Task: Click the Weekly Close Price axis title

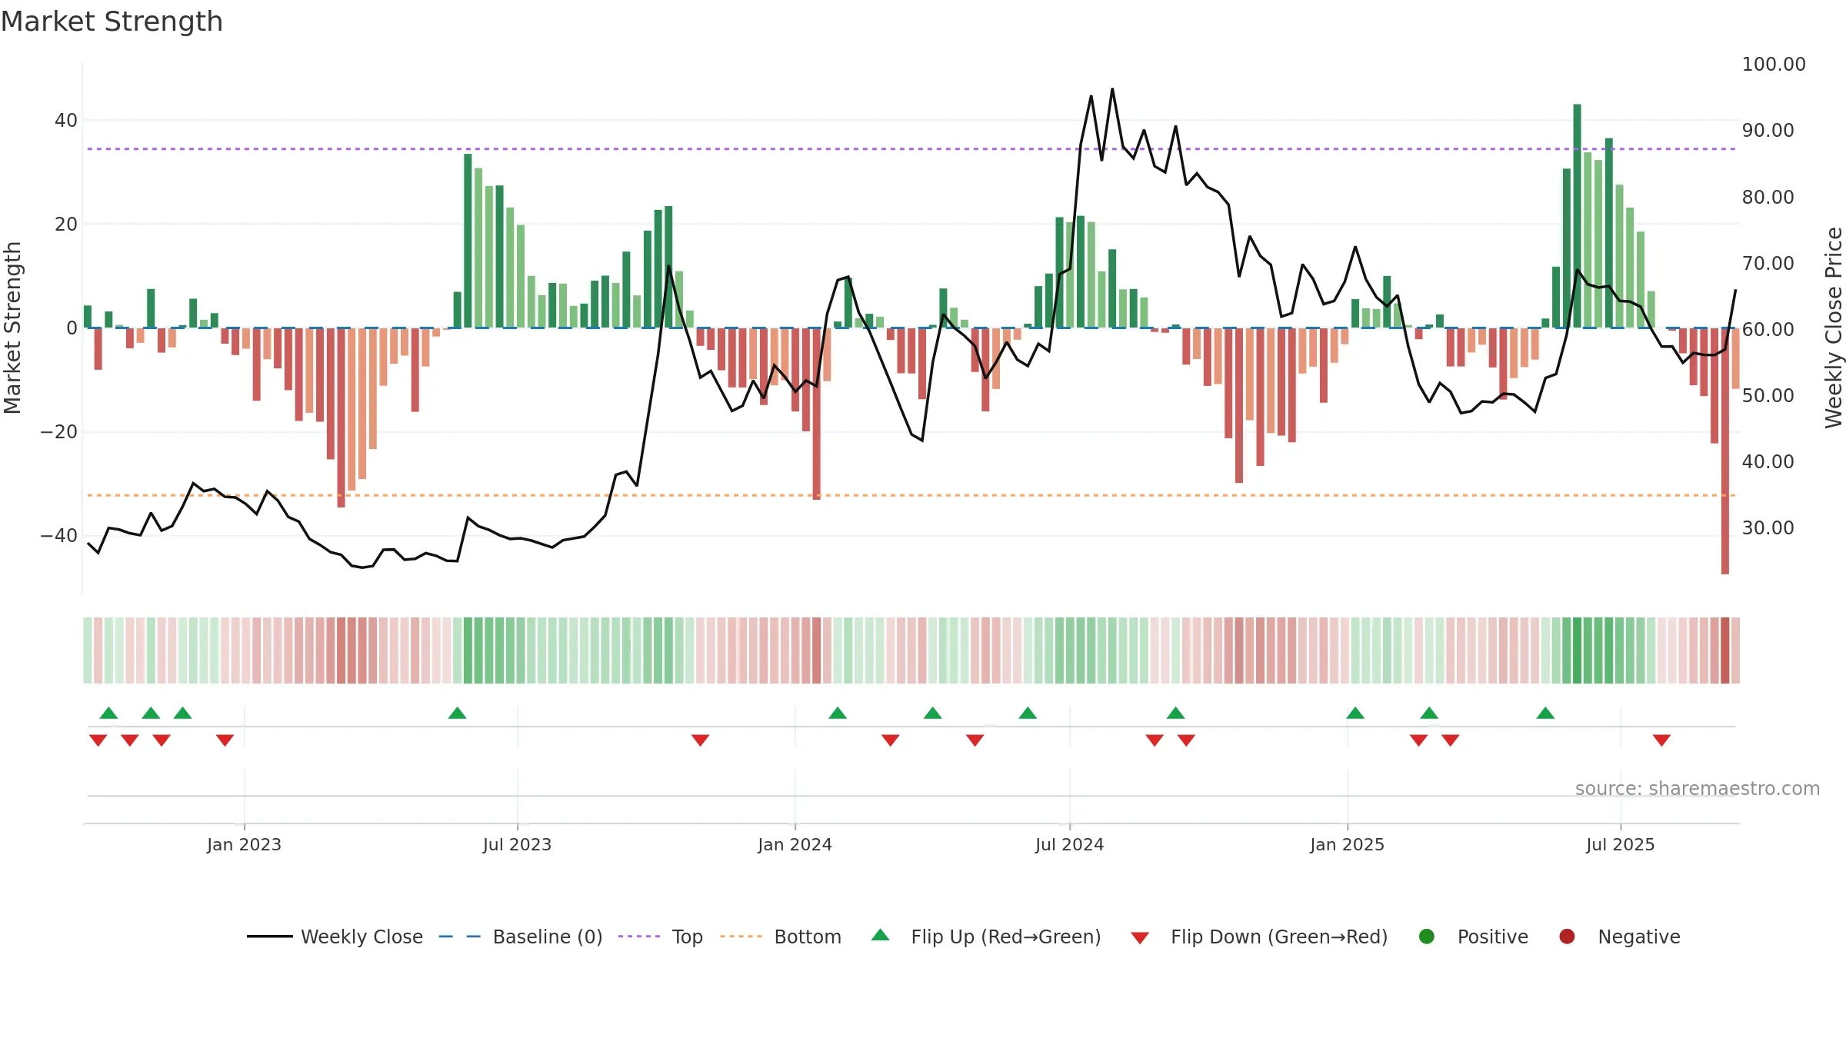Action: pos(1834,328)
